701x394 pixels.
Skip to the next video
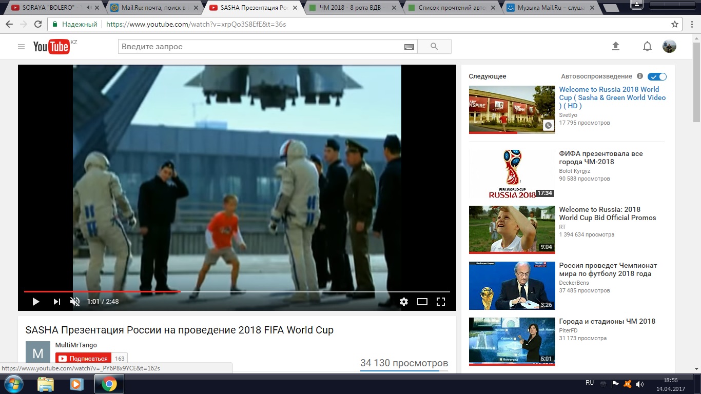pos(56,302)
